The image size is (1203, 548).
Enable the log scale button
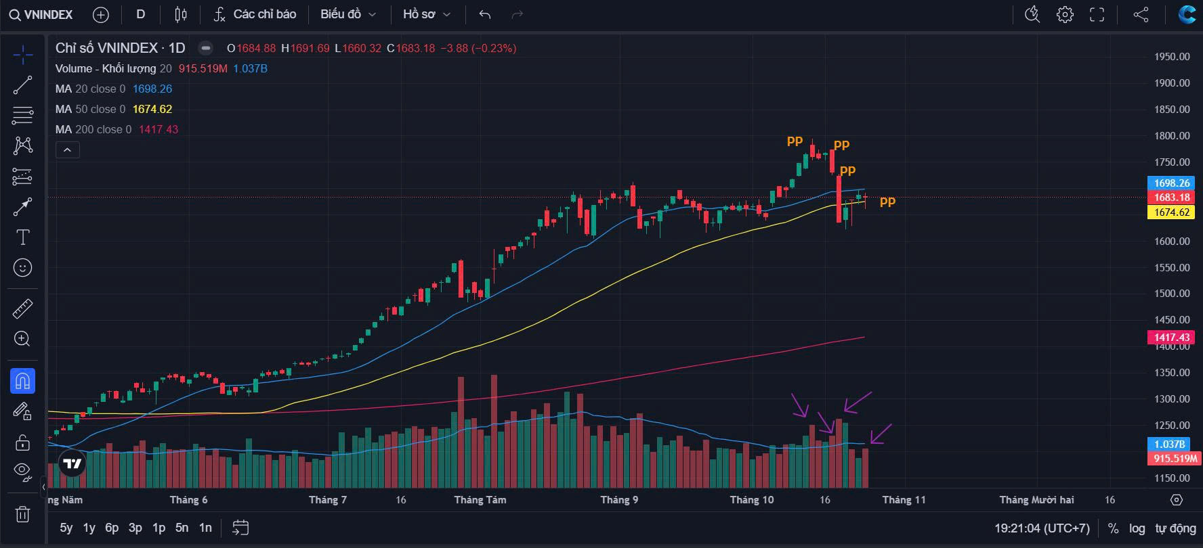[x=1137, y=528]
